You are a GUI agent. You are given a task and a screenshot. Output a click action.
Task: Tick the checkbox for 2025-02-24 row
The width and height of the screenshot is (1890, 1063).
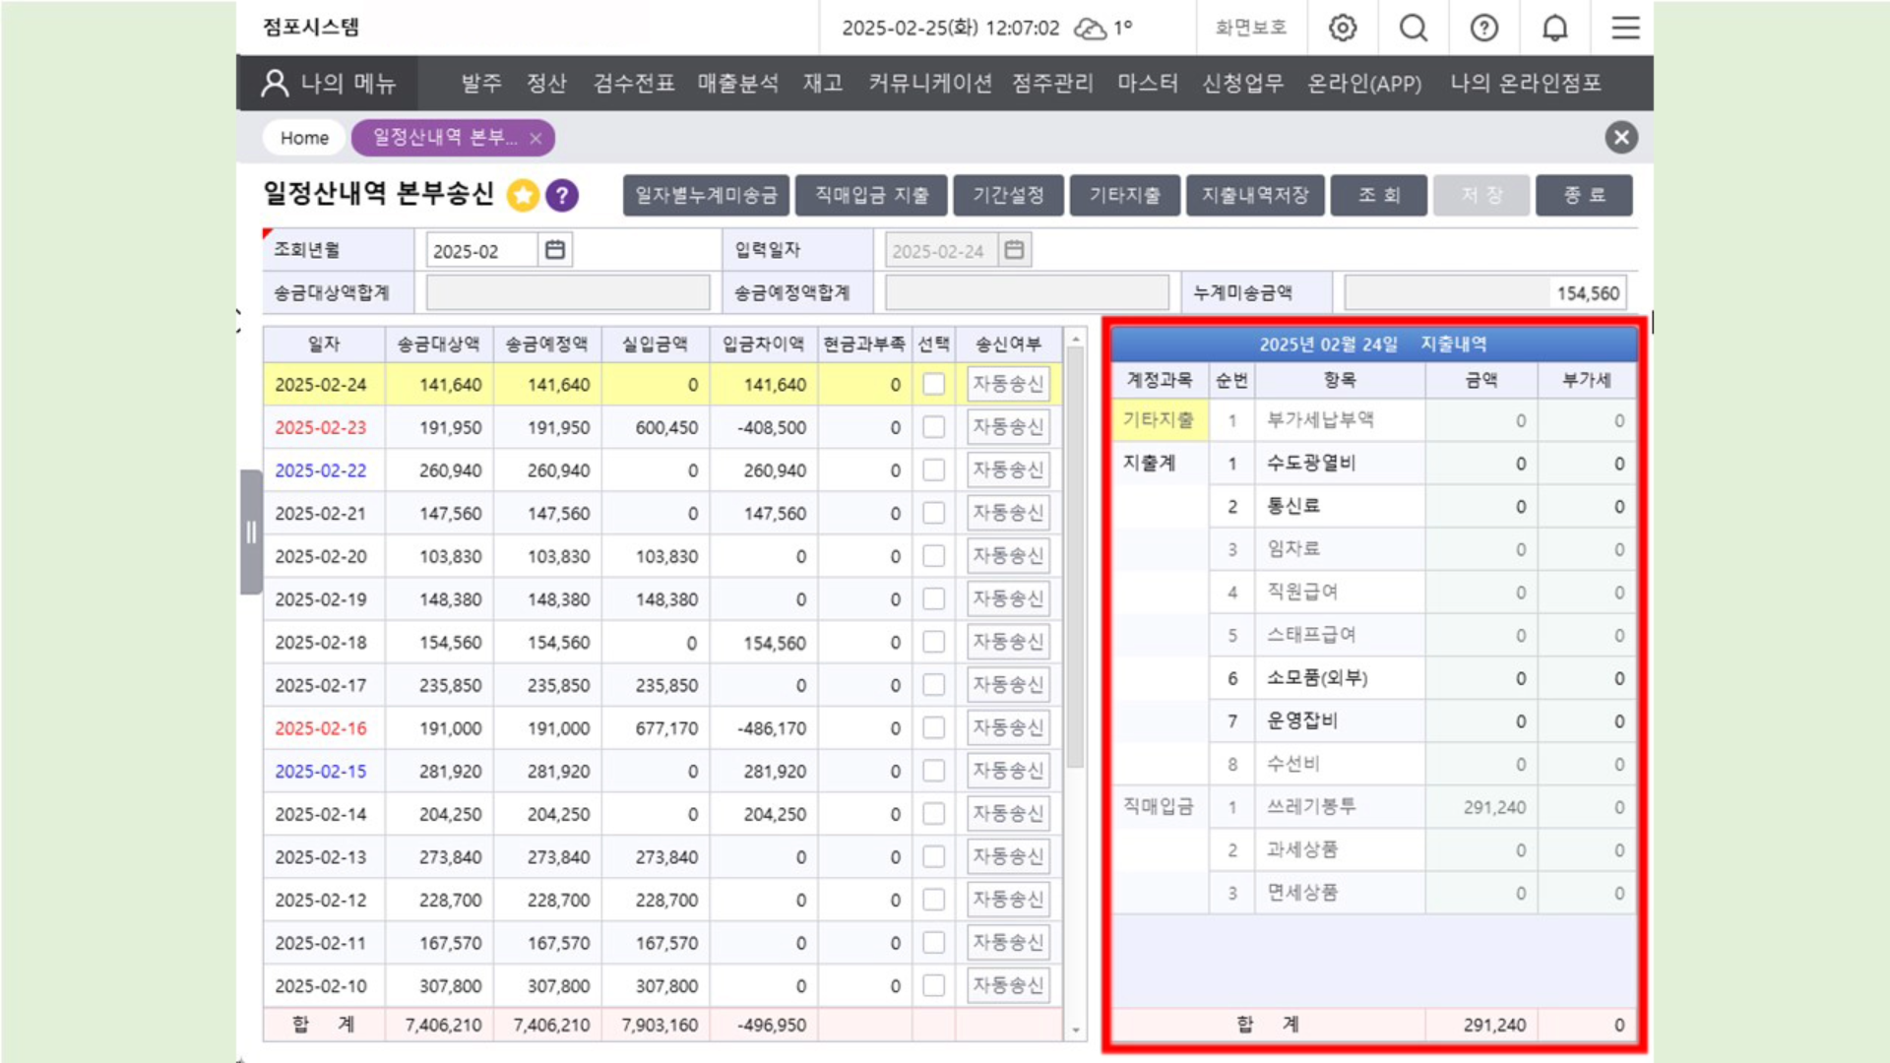click(x=933, y=384)
